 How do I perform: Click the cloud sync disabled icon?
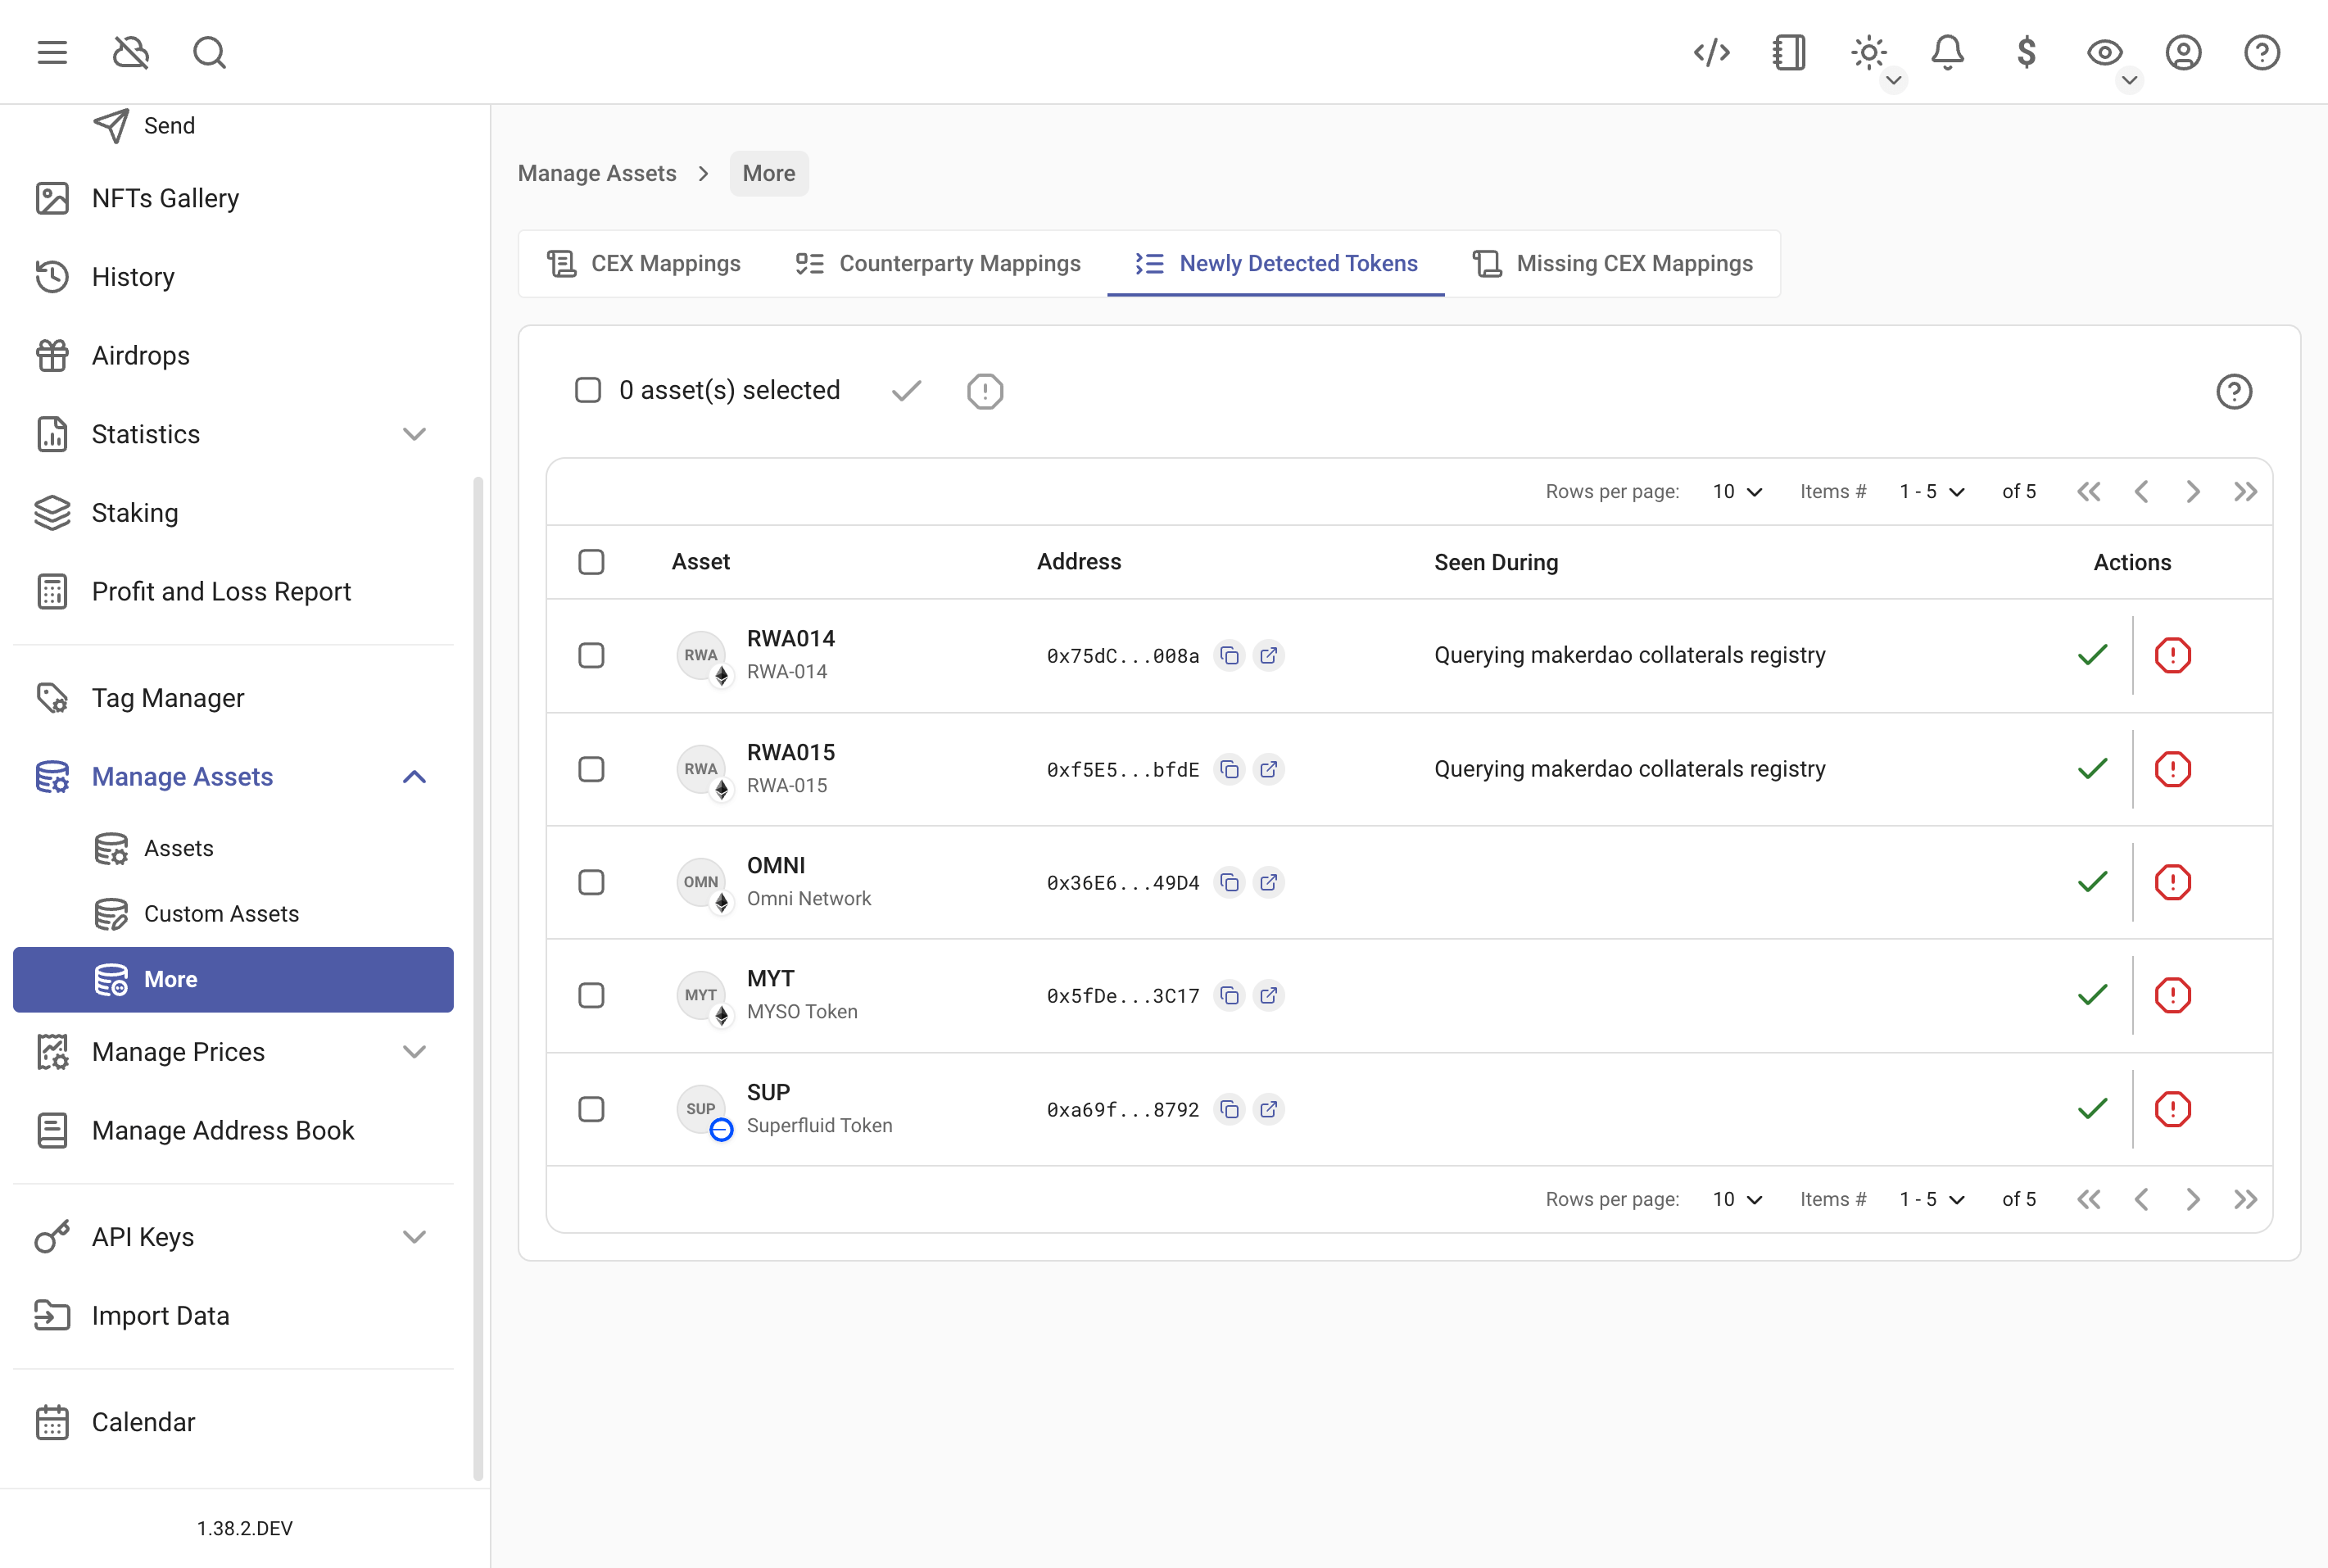pyautogui.click(x=131, y=52)
